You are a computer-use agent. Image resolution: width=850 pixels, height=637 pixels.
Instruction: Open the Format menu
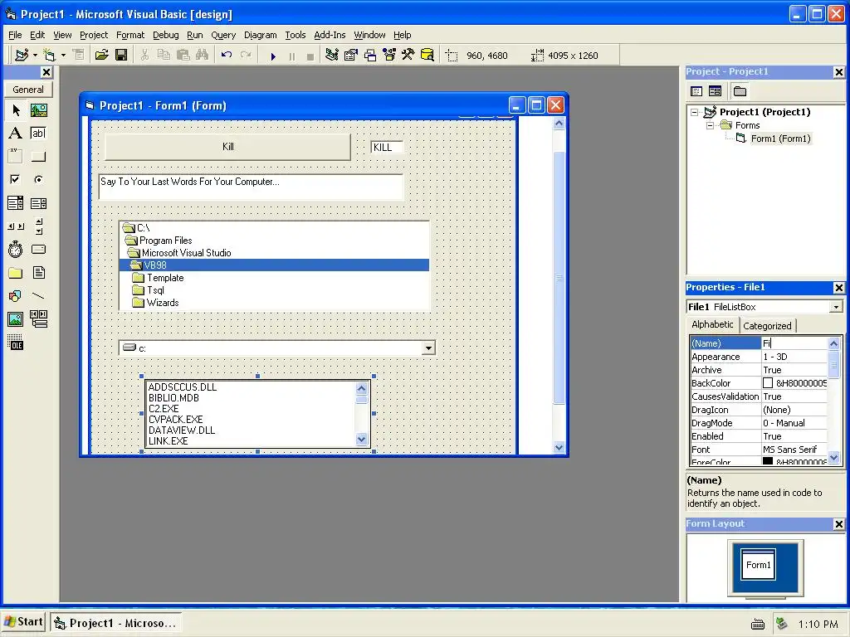click(130, 35)
